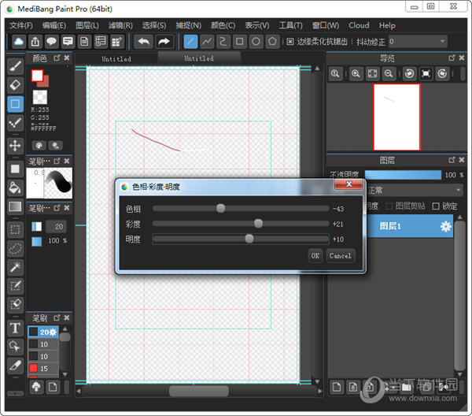This screenshot has height=416, width=472.
Task: Click the foreground white color swatch
Action: (37, 76)
